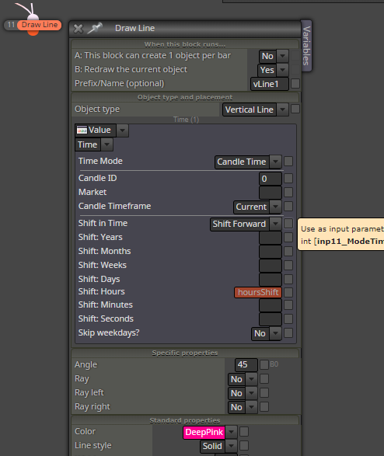Tick the Time Mode input parameter checkbox
Viewport: 384px width, 456px height.
pyautogui.click(x=288, y=161)
